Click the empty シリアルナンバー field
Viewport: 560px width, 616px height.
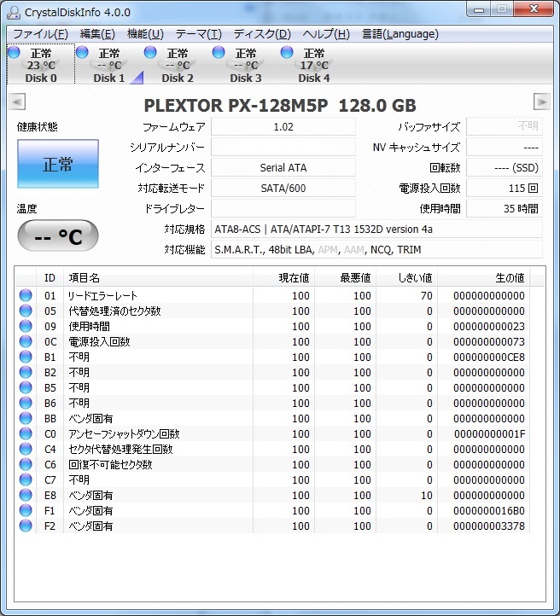[x=283, y=148]
